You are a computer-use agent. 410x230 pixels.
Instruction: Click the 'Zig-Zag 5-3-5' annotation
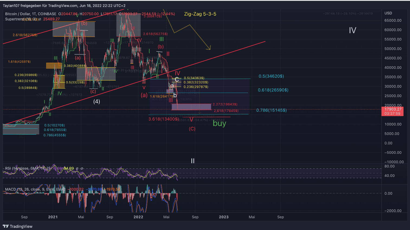pos(200,14)
